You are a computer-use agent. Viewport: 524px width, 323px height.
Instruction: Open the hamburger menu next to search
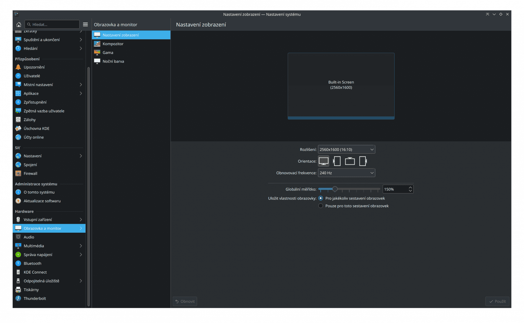coord(85,25)
